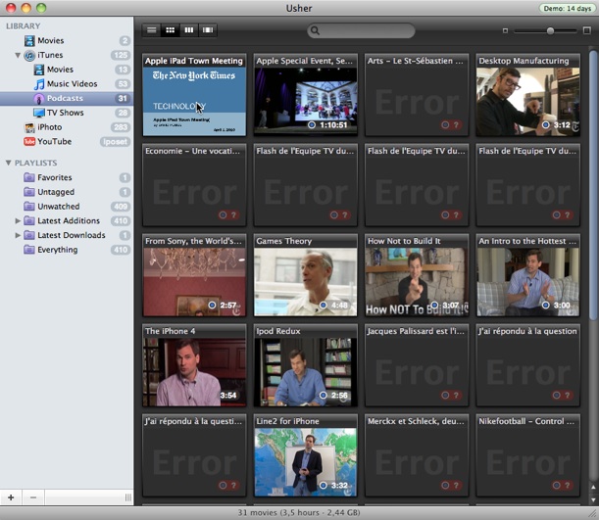Select the iPhoto library icon

(x=29, y=127)
